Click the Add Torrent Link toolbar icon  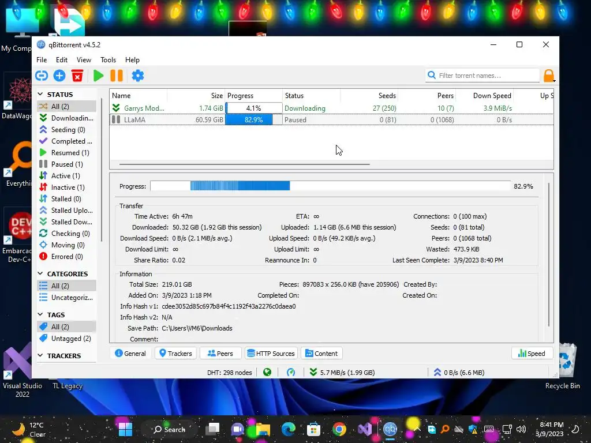[42, 76]
